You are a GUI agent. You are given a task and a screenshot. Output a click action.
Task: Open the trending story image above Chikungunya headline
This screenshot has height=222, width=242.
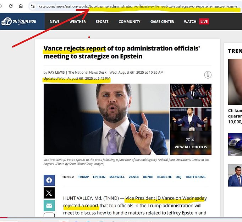[235, 82]
